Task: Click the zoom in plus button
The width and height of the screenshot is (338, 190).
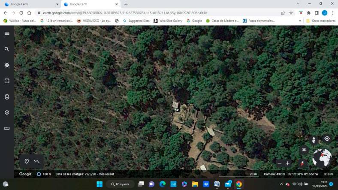Action: coord(287,163)
